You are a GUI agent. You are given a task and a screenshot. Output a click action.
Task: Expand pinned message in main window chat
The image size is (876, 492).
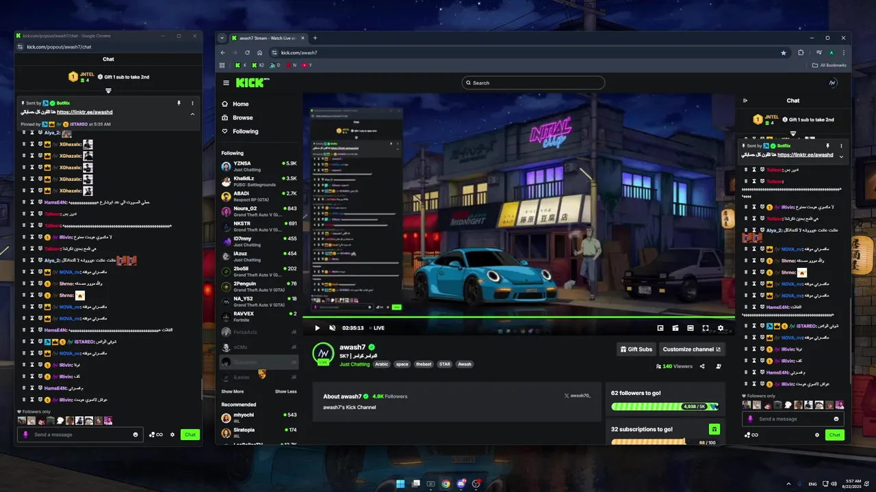click(841, 156)
